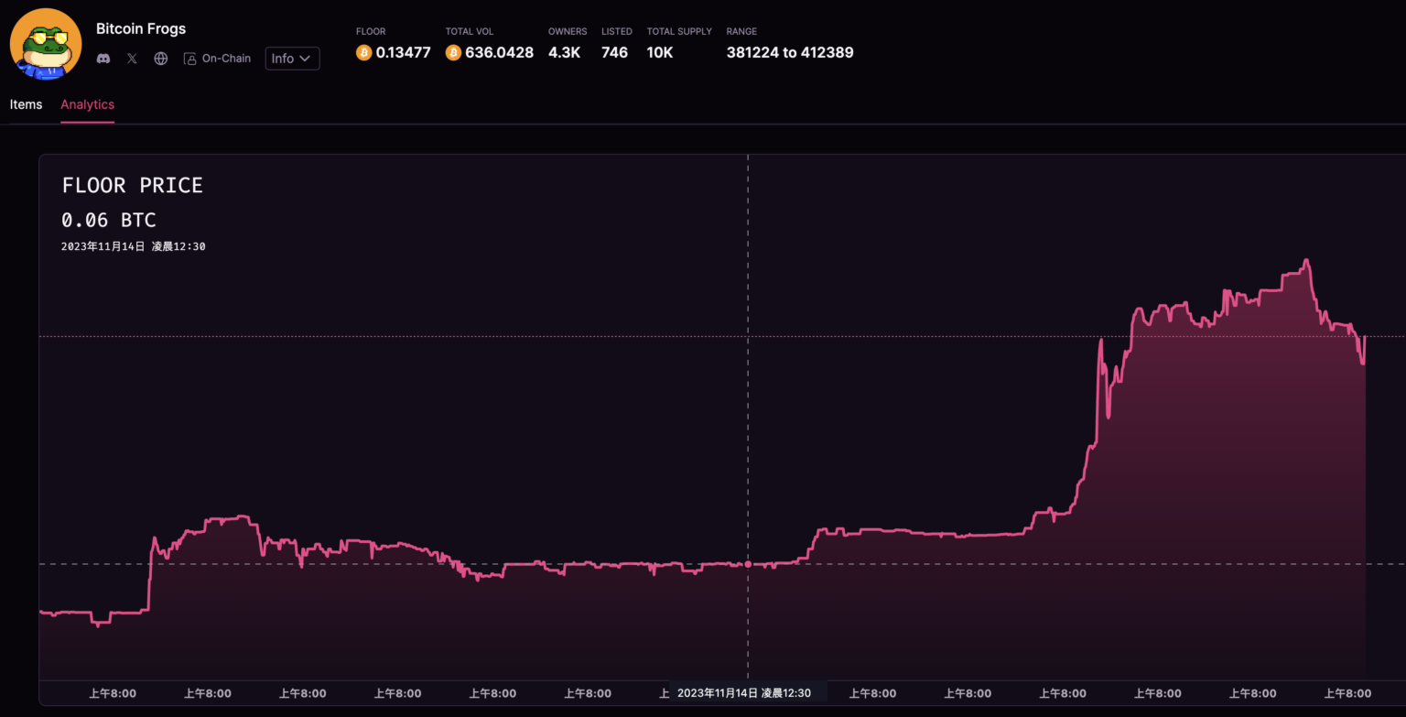Select the OWNERS count 4.3K
Image resolution: width=1406 pixels, height=717 pixels.
tap(565, 52)
